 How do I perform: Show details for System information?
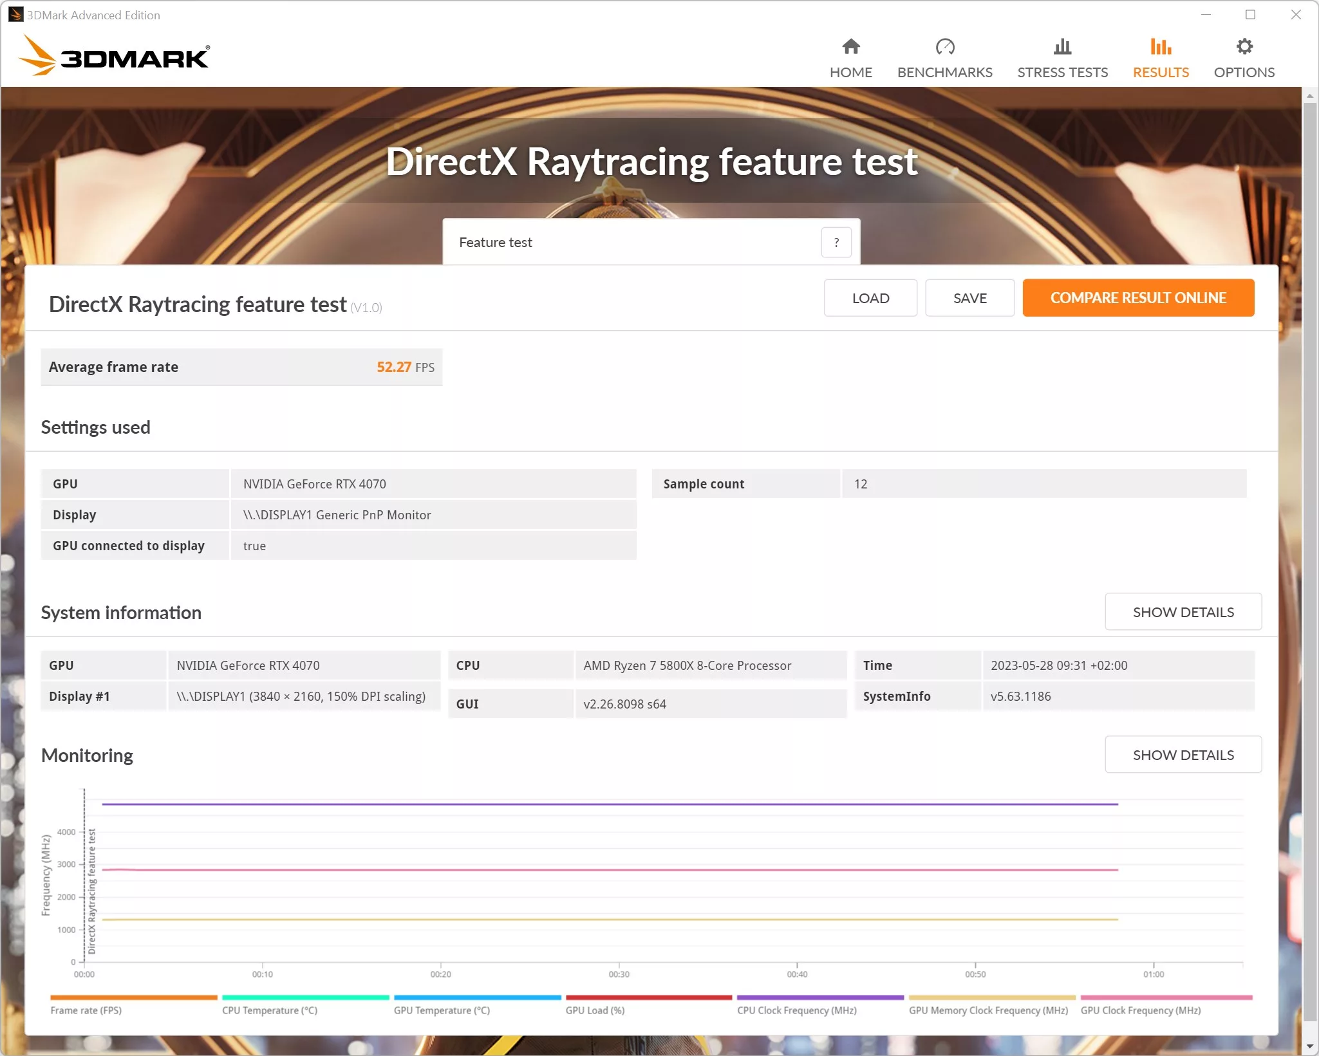[1183, 612]
